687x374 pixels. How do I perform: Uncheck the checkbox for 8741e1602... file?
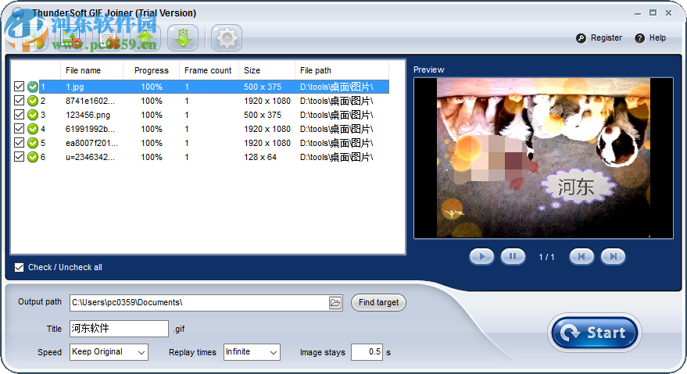[19, 101]
